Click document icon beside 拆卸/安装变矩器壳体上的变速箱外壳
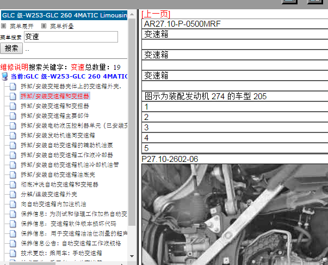Screen dimensions: 328x265 13,86
